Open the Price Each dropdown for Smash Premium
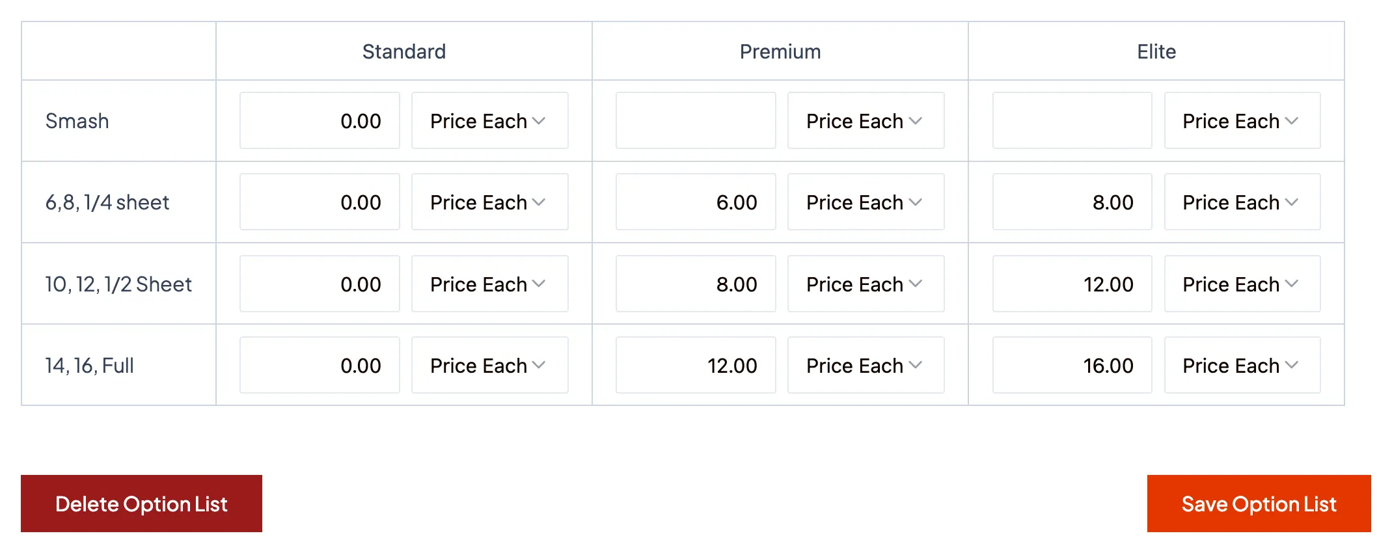 coord(866,120)
